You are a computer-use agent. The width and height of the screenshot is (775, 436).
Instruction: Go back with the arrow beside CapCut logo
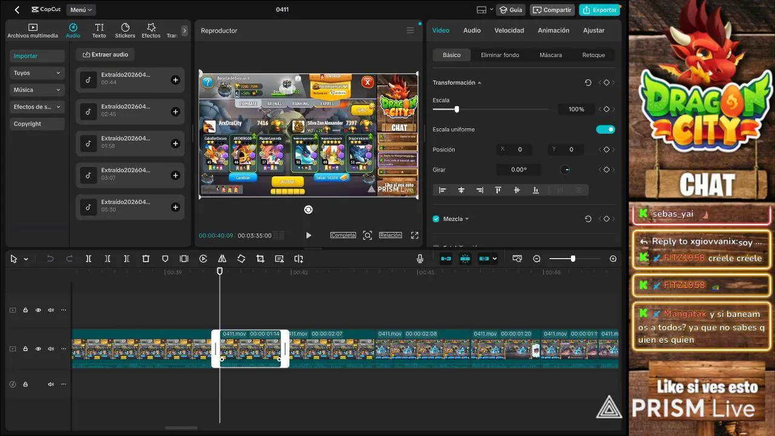click(x=17, y=10)
